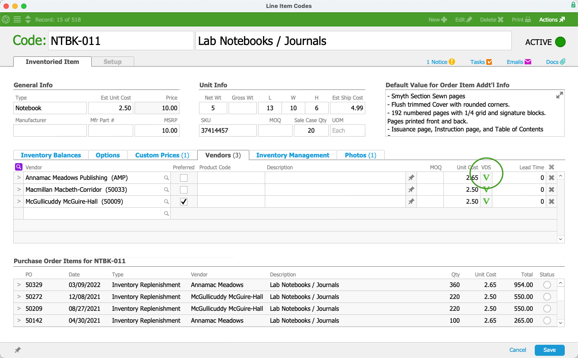Open the Photos (1) tab

coord(360,155)
